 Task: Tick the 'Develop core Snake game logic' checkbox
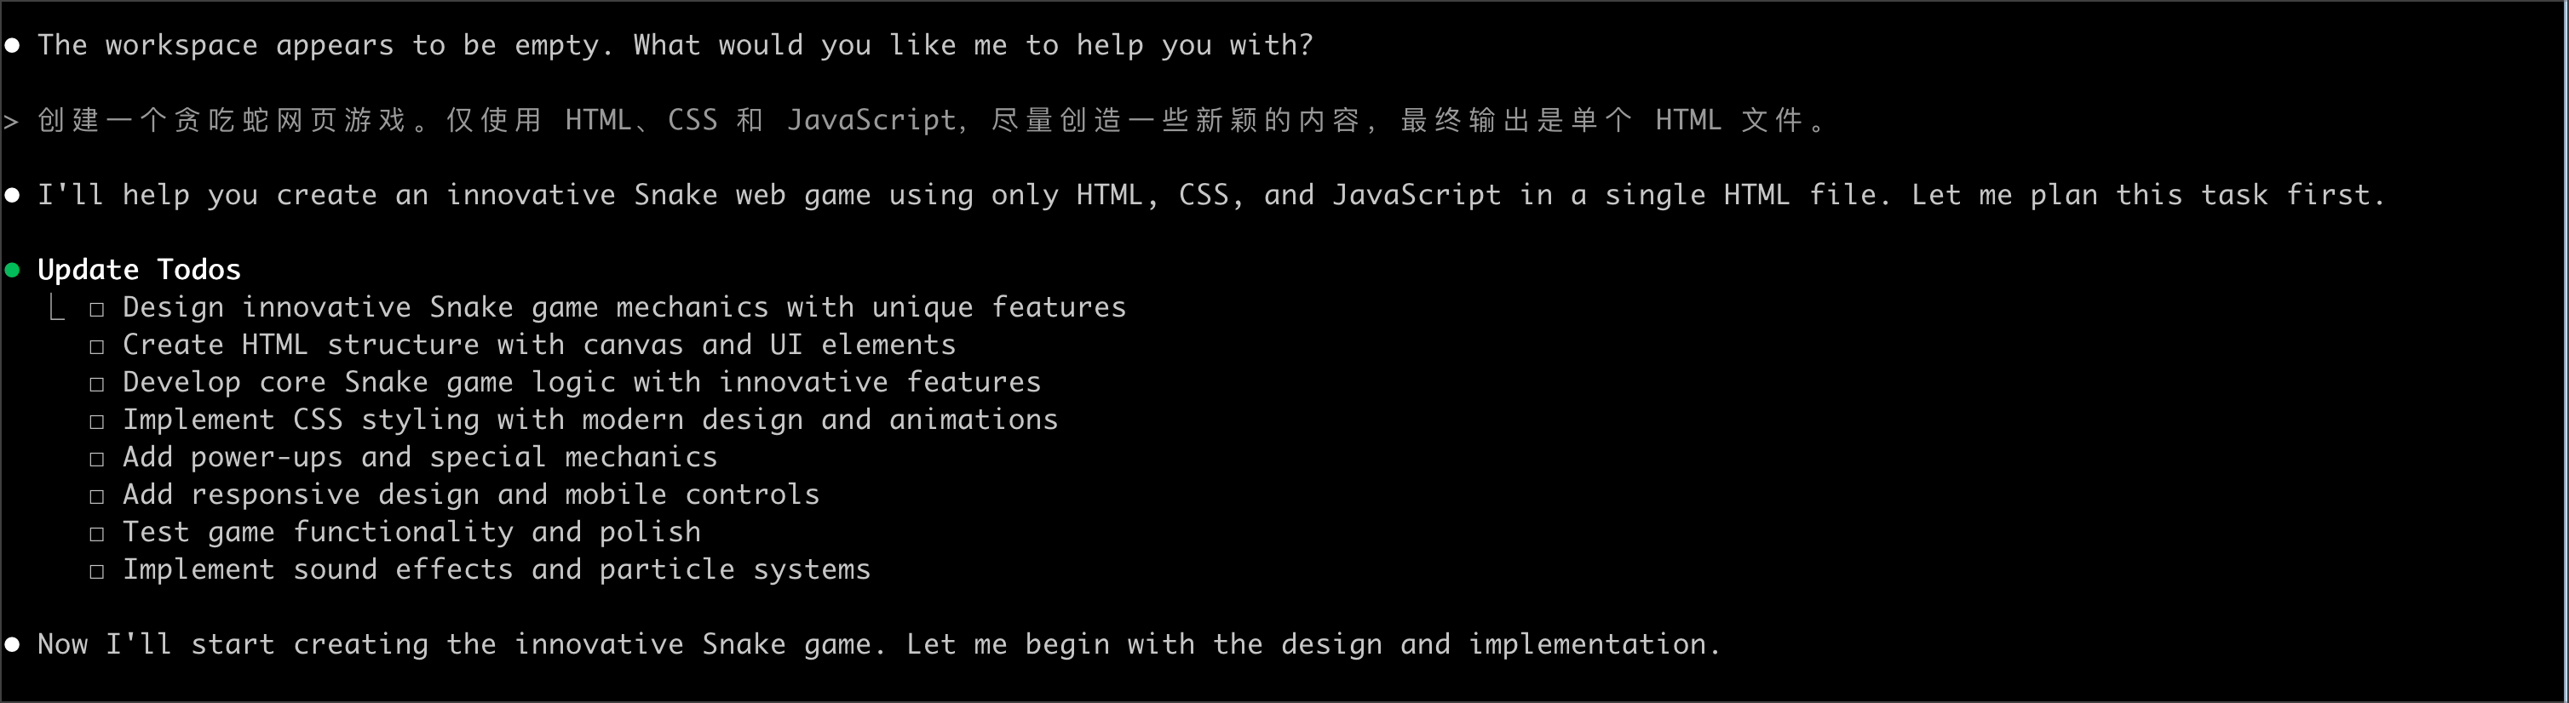(x=97, y=384)
